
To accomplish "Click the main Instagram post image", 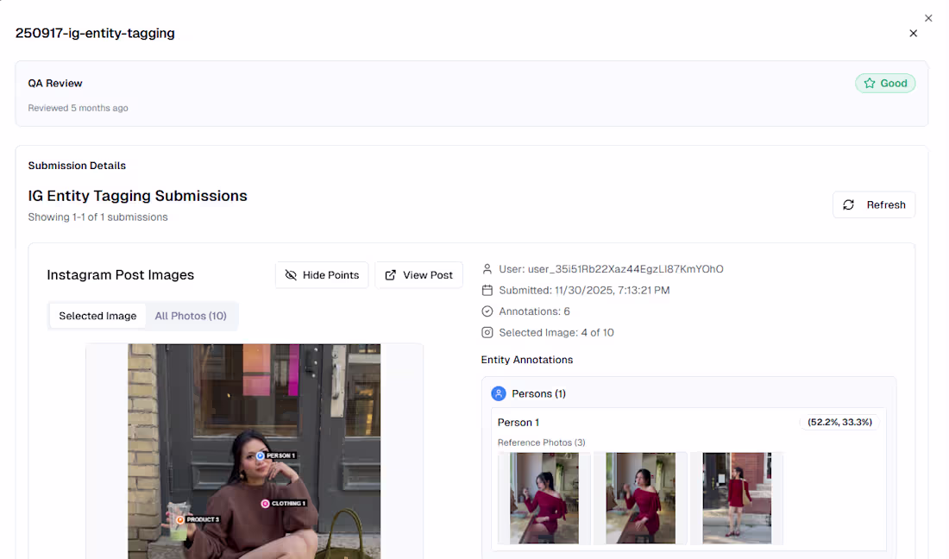I will (x=255, y=451).
